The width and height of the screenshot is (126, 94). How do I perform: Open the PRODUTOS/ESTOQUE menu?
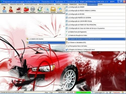coord(31,4)
